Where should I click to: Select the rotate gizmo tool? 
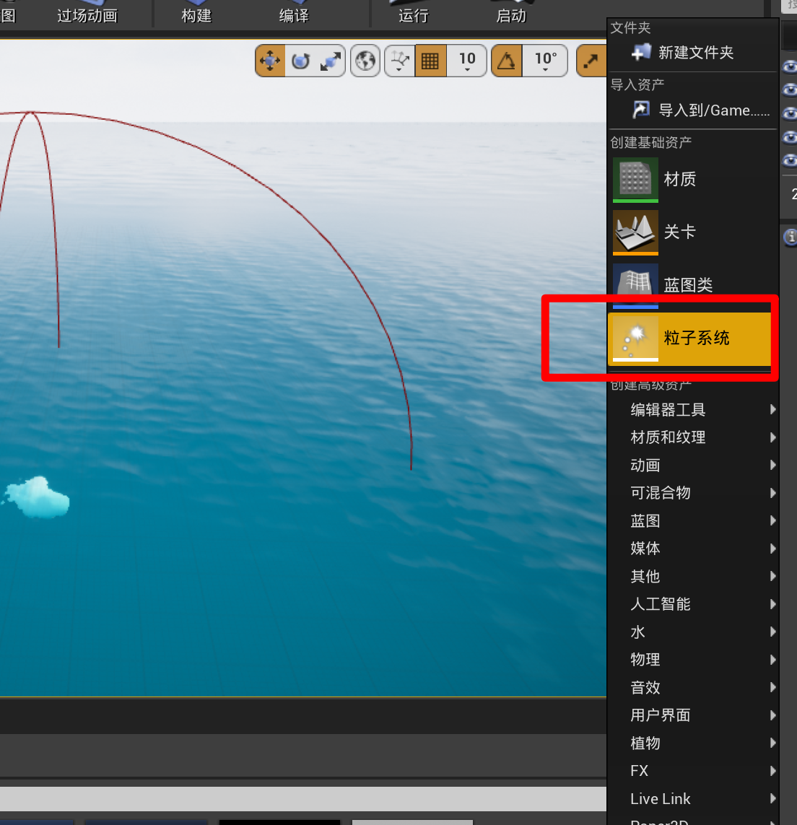[x=300, y=61]
